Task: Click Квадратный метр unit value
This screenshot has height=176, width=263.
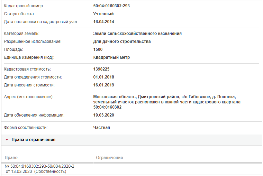Action: pyautogui.click(x=111, y=57)
